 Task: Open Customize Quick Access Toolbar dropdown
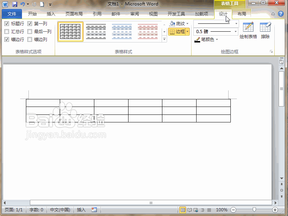point(50,4)
